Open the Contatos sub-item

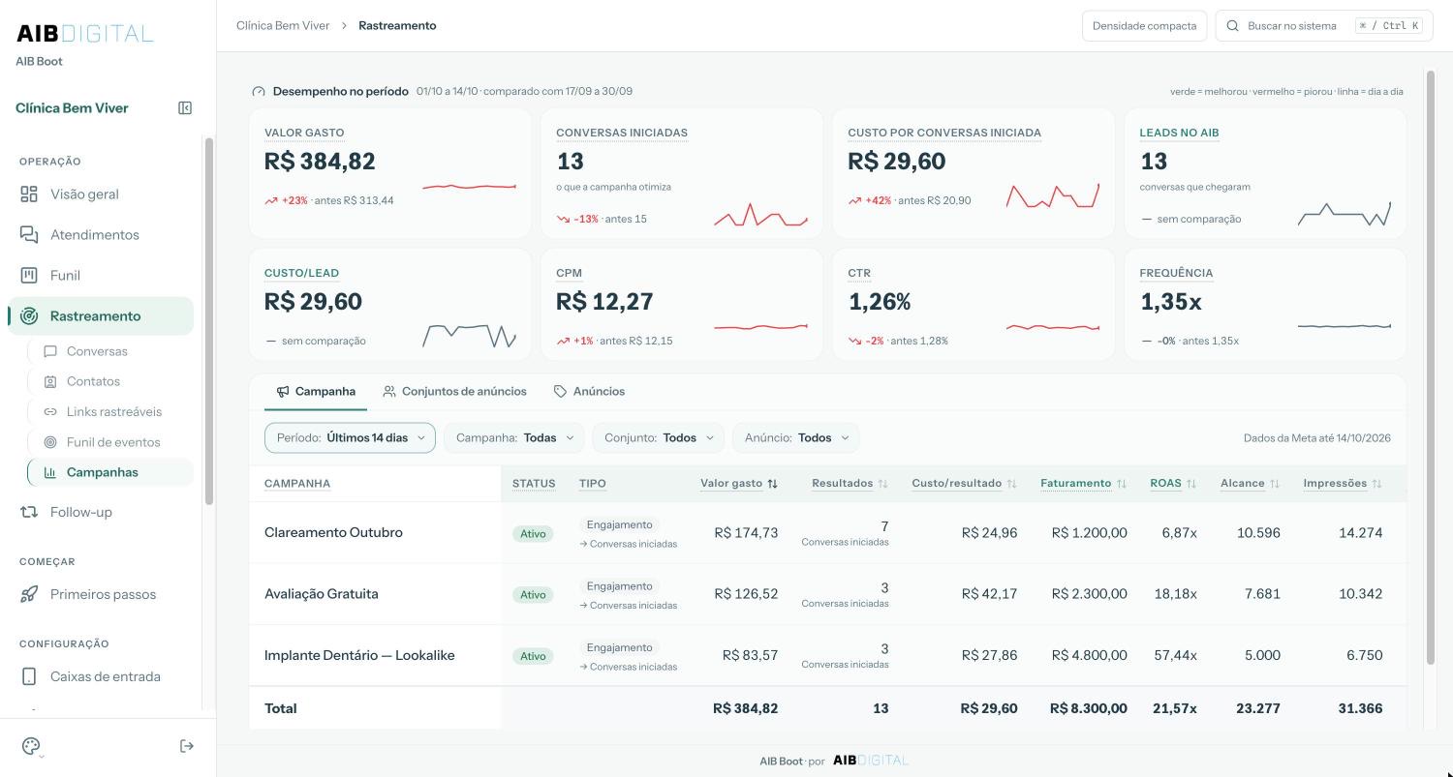point(110,381)
